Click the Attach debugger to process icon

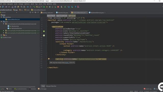click(x=55, y=7)
